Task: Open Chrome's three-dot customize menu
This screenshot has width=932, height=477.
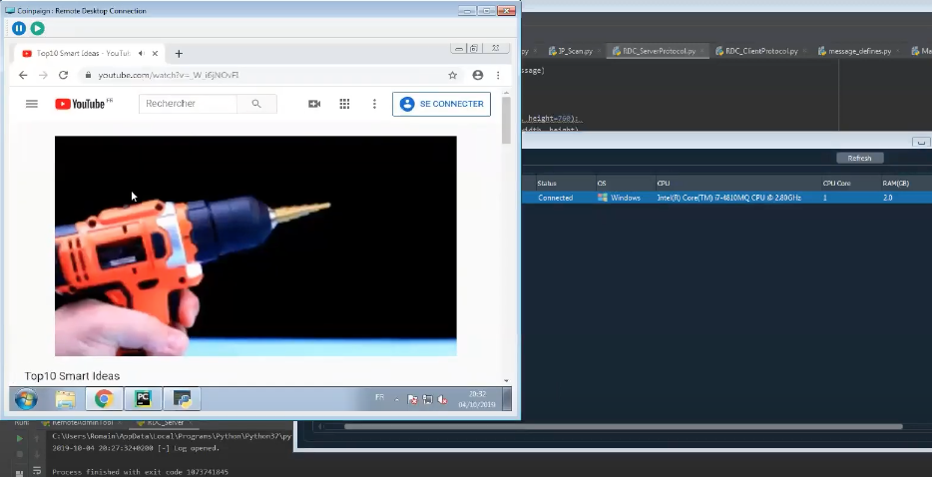Action: point(498,75)
